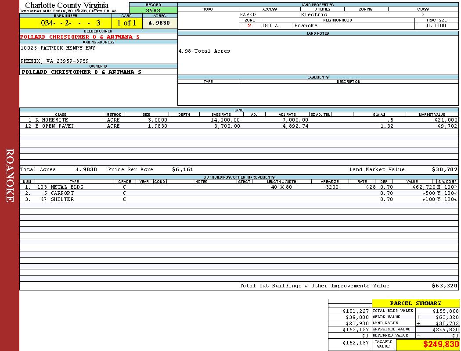461x351 pixels.
Task: Click the vertical ROANOKE sidebar label
Action: 10,175
